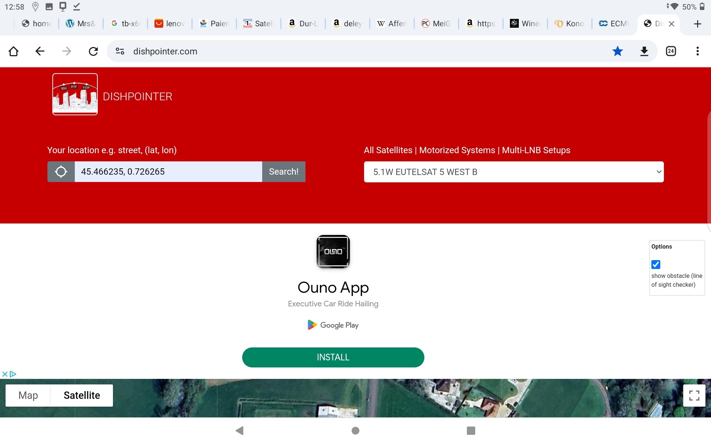Reload the dishpointer.com page

[93, 51]
